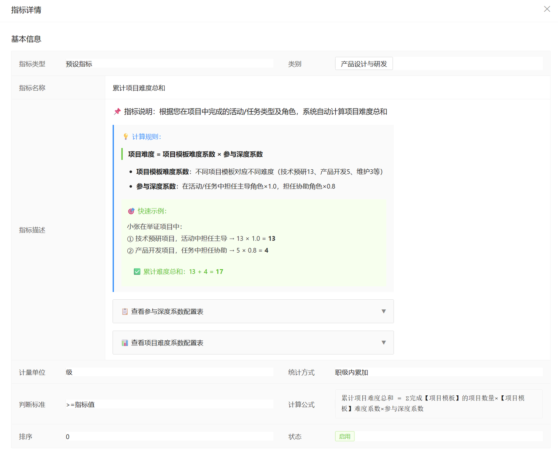Click the lightbulb icon next to 计算规则
The width and height of the screenshot is (558, 469).
[x=127, y=137]
